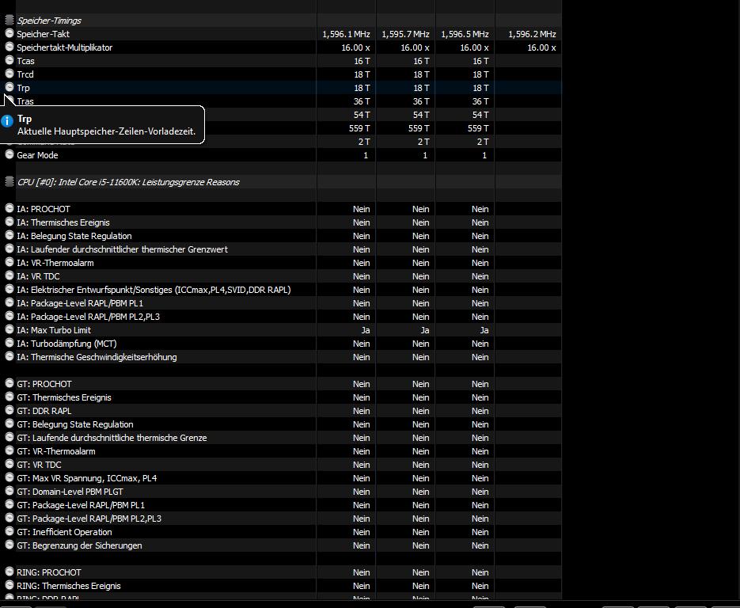Select IA: Thermische Geschwindigkeitserhöhung label
The width and height of the screenshot is (740, 608).
pos(97,357)
